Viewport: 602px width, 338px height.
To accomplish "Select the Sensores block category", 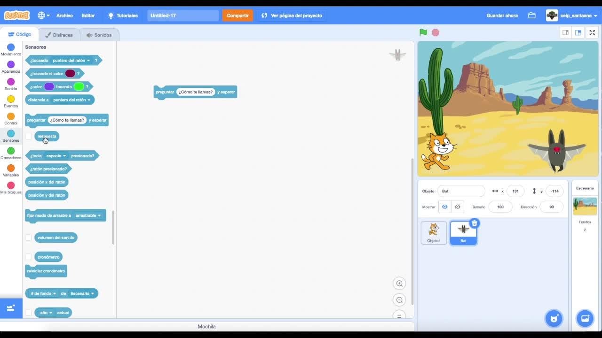I will (x=11, y=136).
